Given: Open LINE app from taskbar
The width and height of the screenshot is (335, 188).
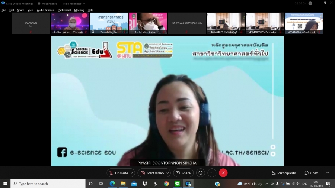Looking at the screenshot, I should pyautogui.click(x=177, y=184).
